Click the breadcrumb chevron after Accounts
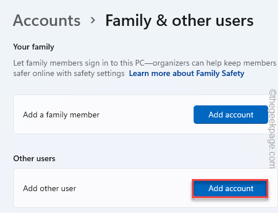The image size is (278, 213). 93,20
